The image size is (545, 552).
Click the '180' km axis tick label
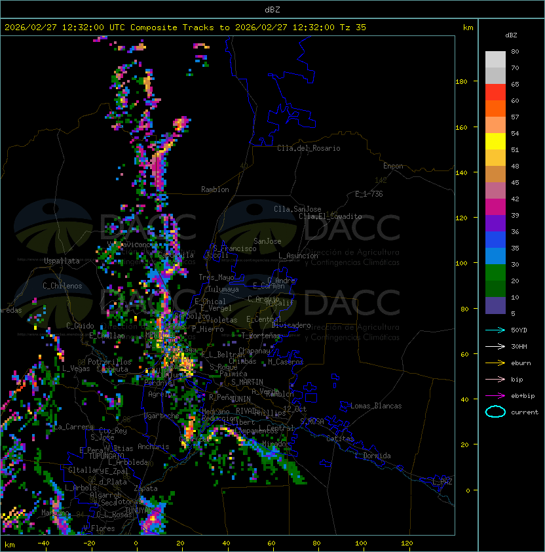coord(461,82)
